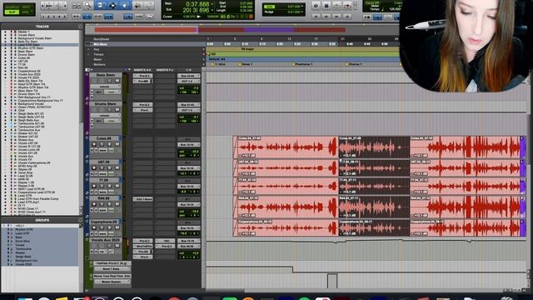Image resolution: width=533 pixels, height=300 pixels.
Task: Click the Verse 1 marker
Action: [246, 64]
